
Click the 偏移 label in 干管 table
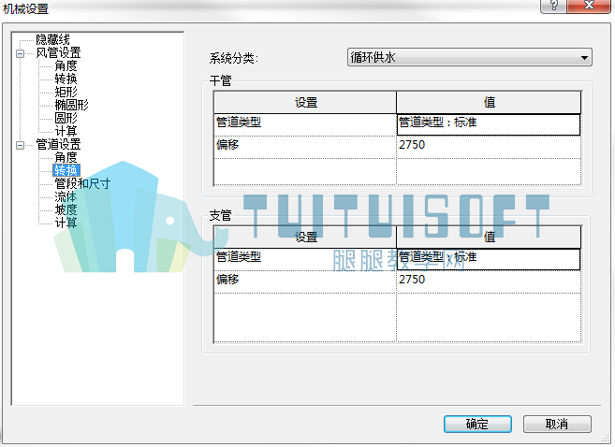click(227, 145)
